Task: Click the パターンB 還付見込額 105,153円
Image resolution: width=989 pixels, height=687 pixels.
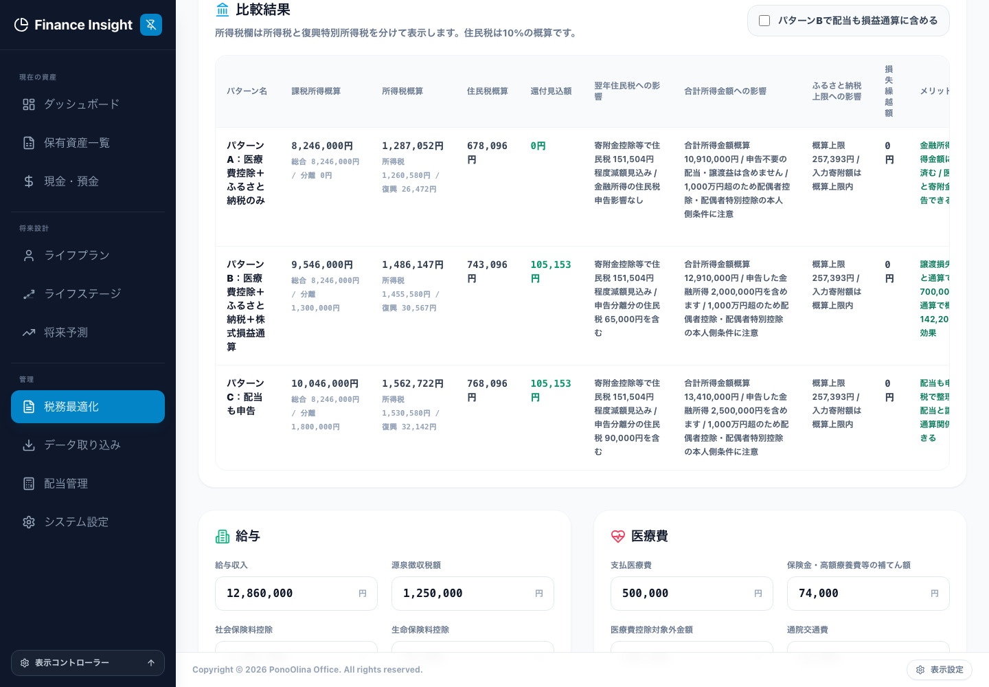Action: click(x=551, y=272)
